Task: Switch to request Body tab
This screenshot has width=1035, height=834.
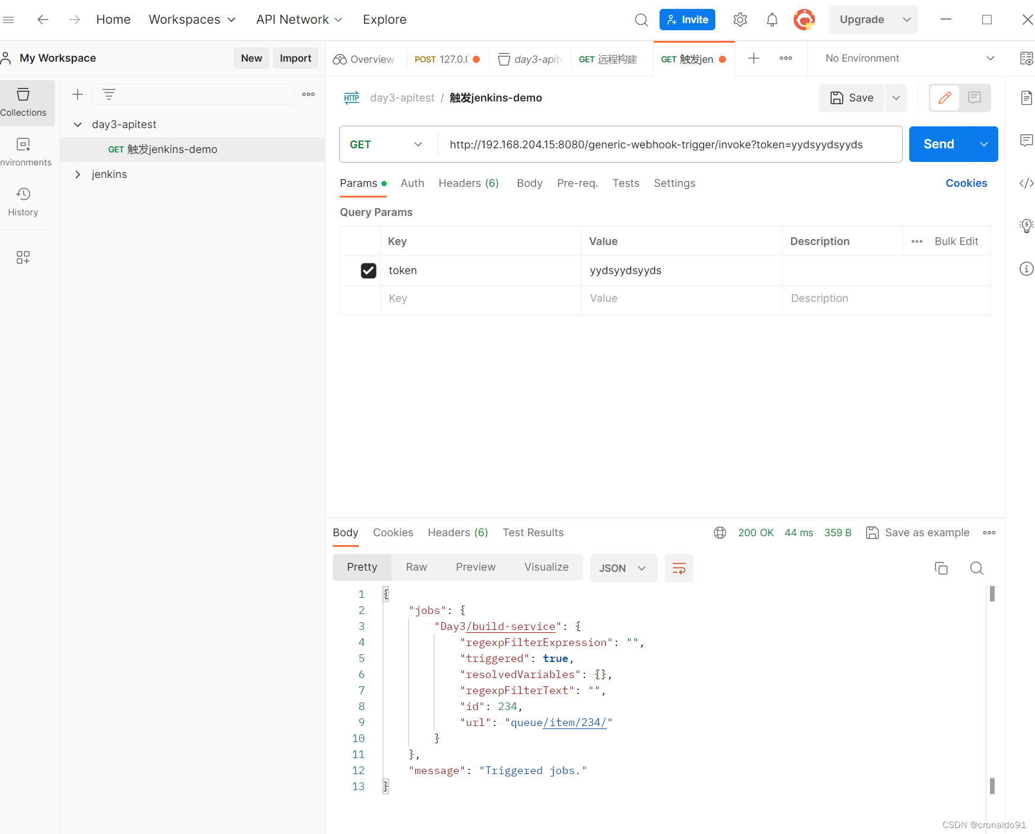Action: click(530, 183)
